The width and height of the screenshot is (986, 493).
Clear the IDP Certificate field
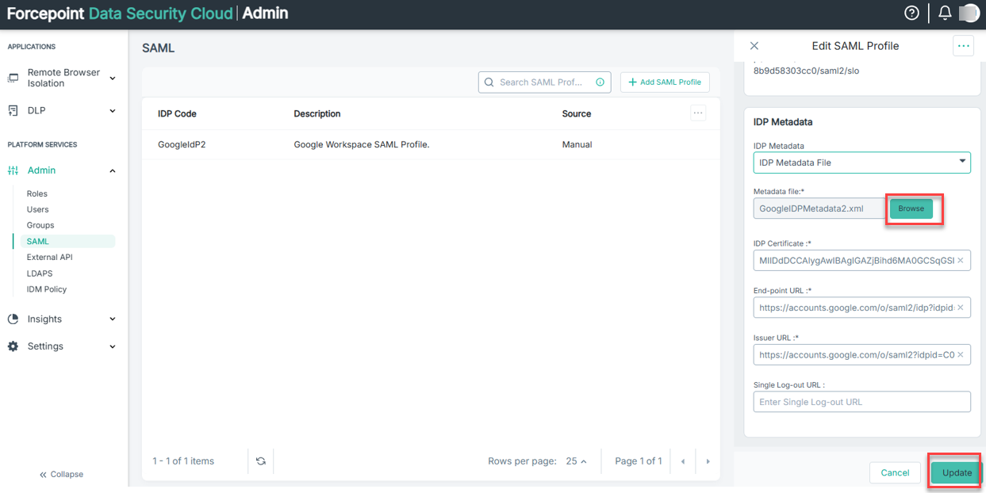pos(961,261)
